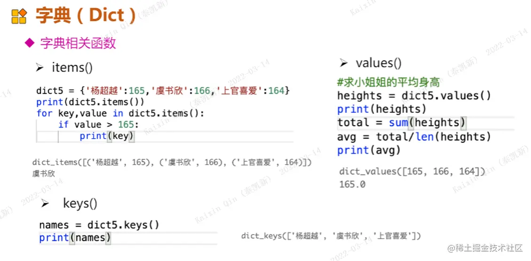This screenshot has height=261, width=531.
Task: Click the 'names = dict5.keys()' line
Action: pos(99,225)
